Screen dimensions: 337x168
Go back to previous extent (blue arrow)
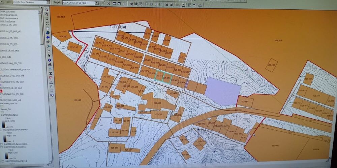48,37
